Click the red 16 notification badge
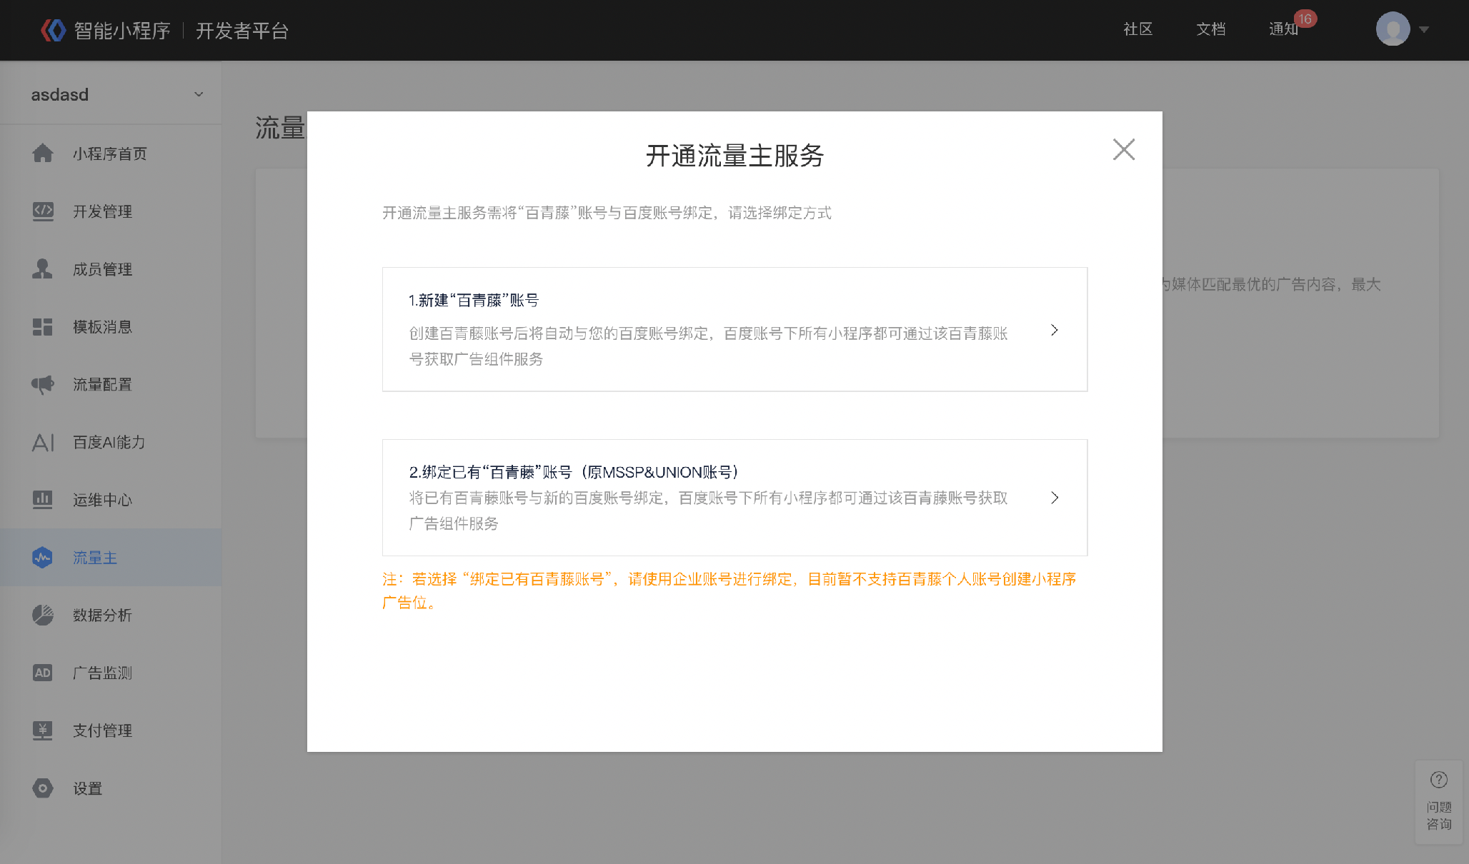This screenshot has width=1469, height=864. [1305, 19]
